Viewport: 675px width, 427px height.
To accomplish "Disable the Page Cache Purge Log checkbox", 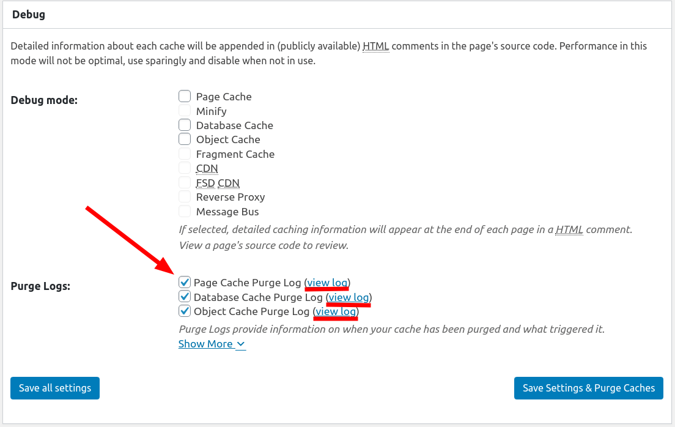I will [185, 282].
